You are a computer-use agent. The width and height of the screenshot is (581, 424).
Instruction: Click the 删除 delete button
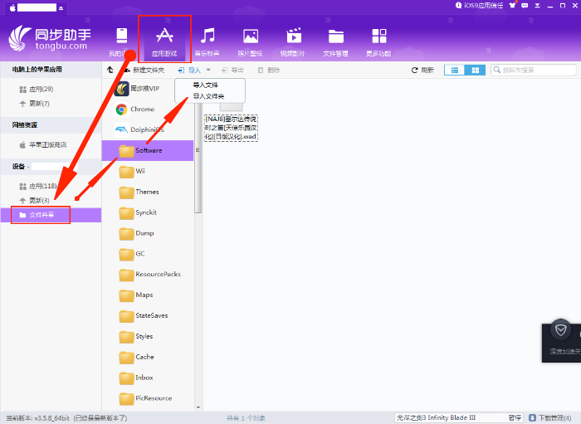(x=269, y=70)
